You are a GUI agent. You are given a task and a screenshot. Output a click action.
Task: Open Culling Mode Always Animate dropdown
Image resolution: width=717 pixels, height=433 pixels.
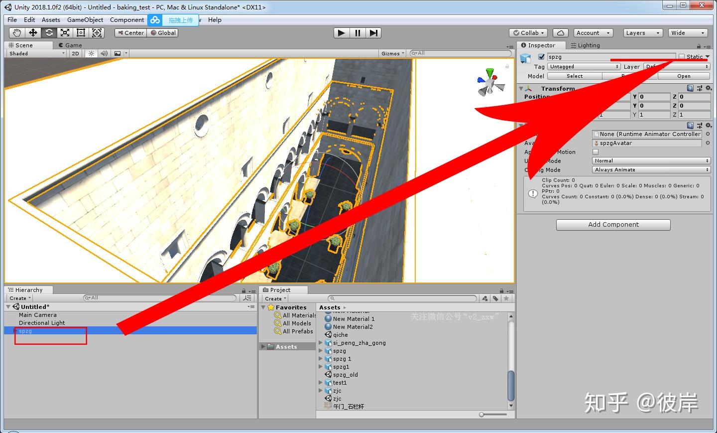651,170
